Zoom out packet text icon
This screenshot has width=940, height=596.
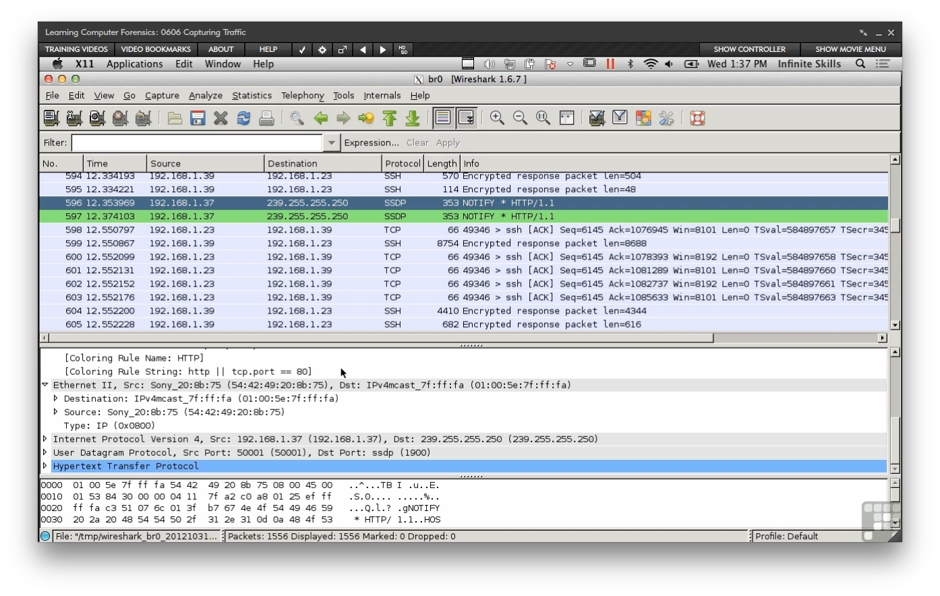520,118
